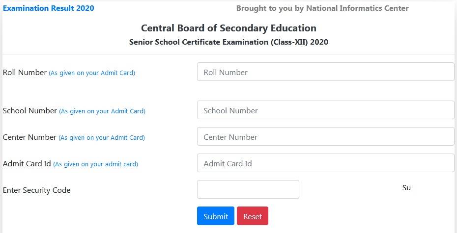Focus the Security Code entry box
457x233 pixels.
[x=248, y=190]
